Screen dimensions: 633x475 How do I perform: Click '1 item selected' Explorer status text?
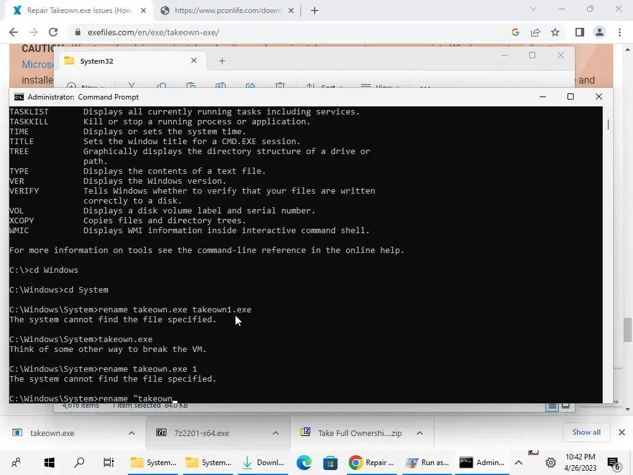pyautogui.click(x=137, y=405)
